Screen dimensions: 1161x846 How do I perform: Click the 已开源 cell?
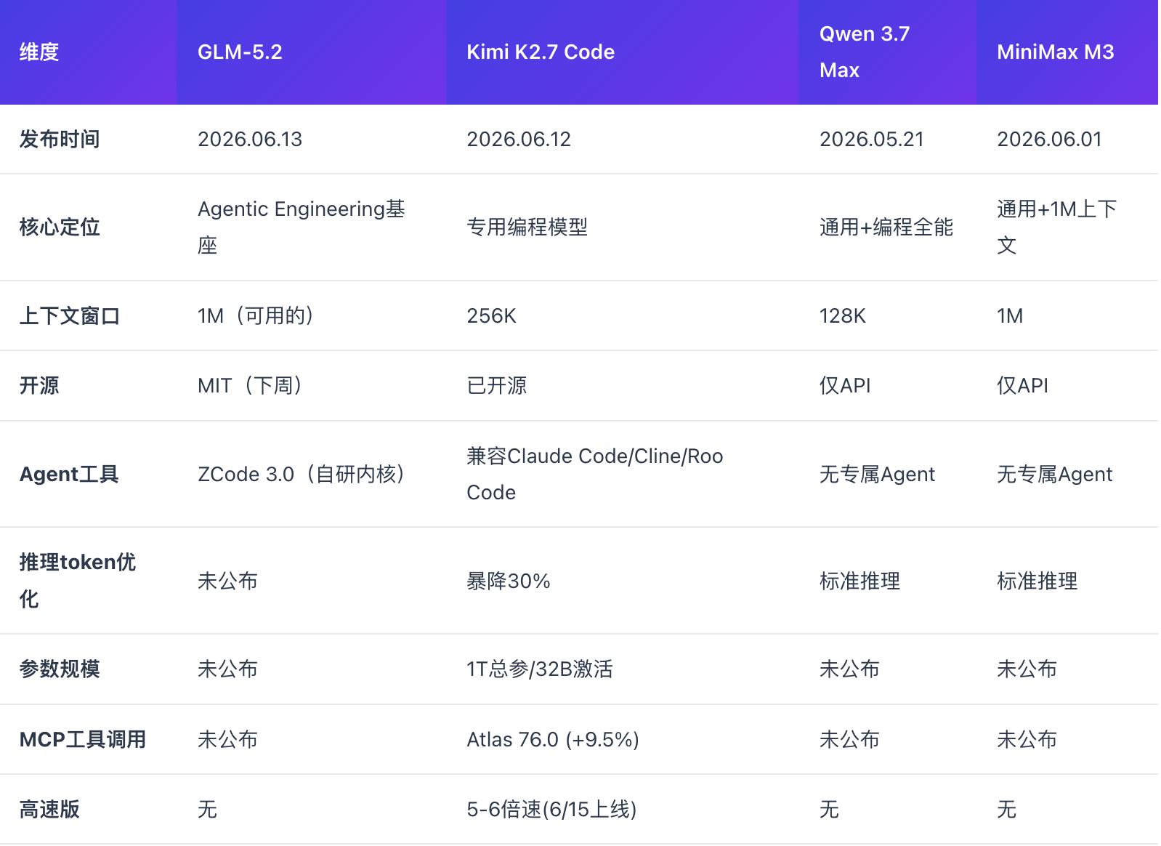(x=497, y=386)
